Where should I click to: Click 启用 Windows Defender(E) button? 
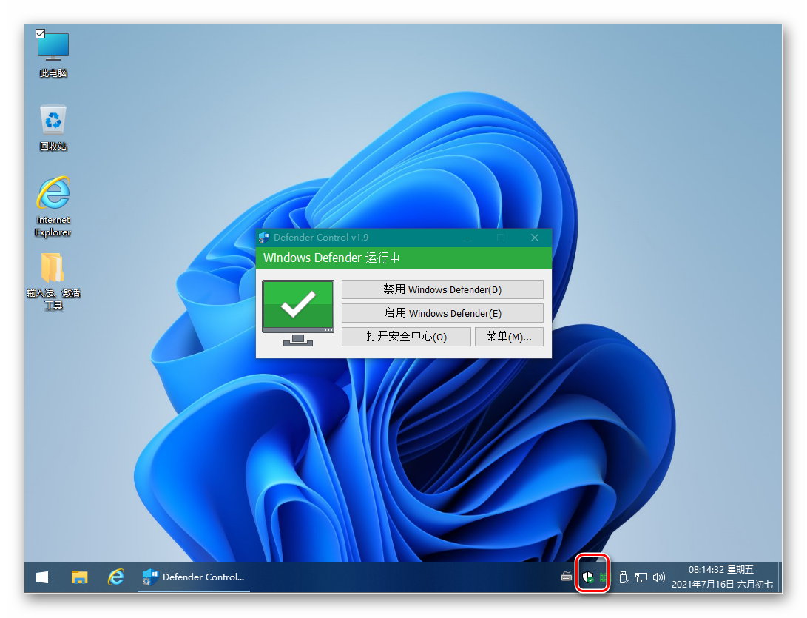point(442,313)
